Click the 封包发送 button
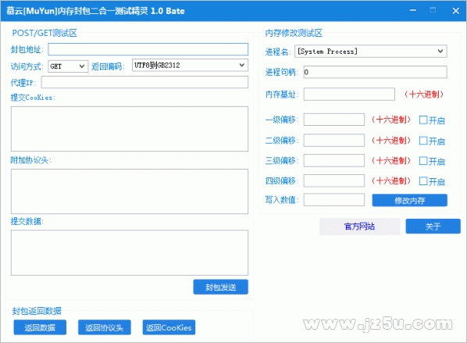The image size is (467, 343). (x=221, y=287)
